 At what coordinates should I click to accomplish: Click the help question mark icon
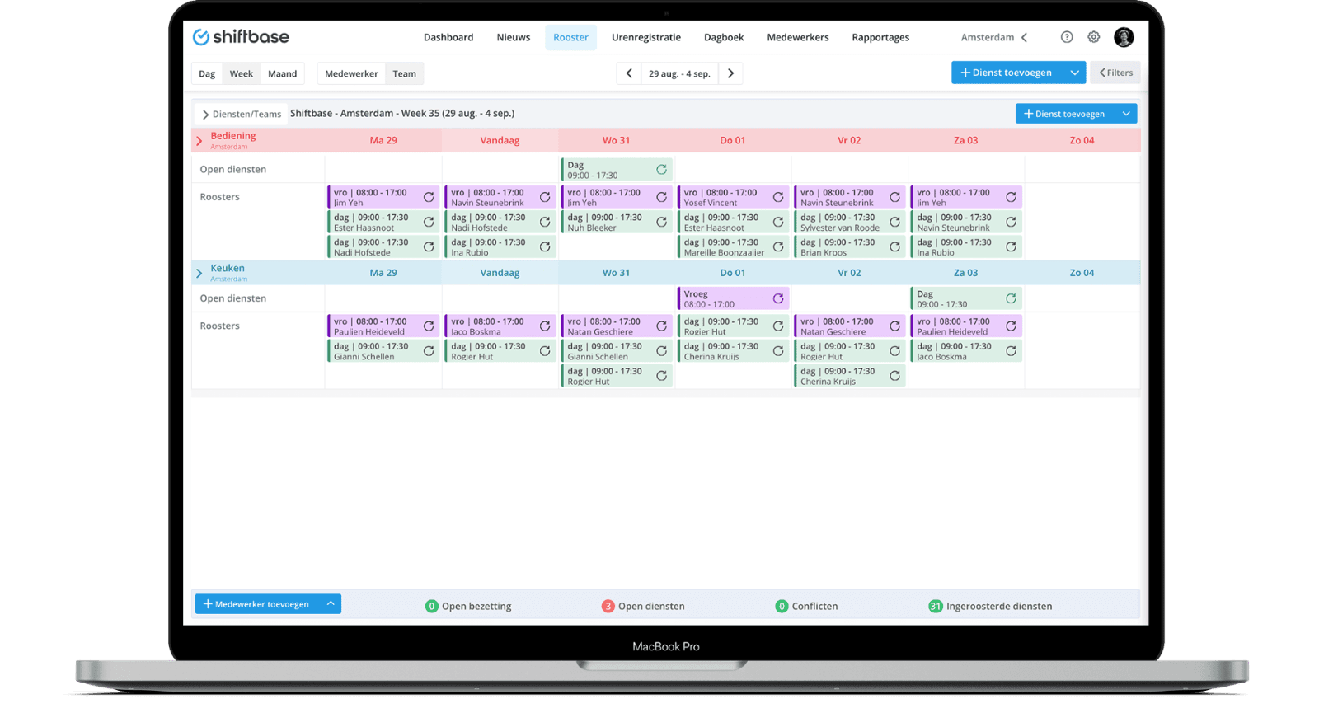coord(1066,37)
